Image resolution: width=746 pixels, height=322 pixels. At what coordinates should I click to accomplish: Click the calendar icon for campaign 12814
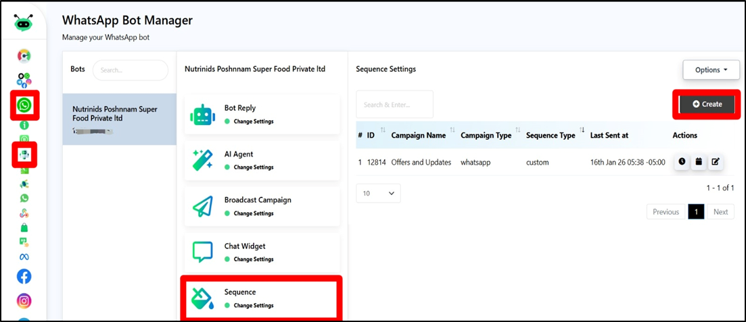[x=699, y=162]
